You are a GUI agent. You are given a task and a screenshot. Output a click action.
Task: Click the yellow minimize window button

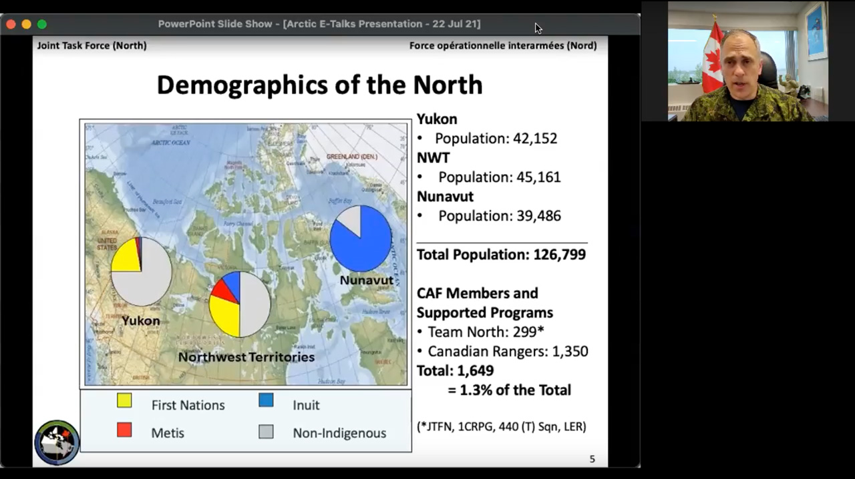(x=26, y=24)
